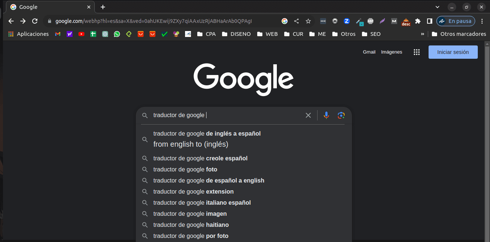
Task: Select suggestion 'de español a english'
Action: pos(244,180)
